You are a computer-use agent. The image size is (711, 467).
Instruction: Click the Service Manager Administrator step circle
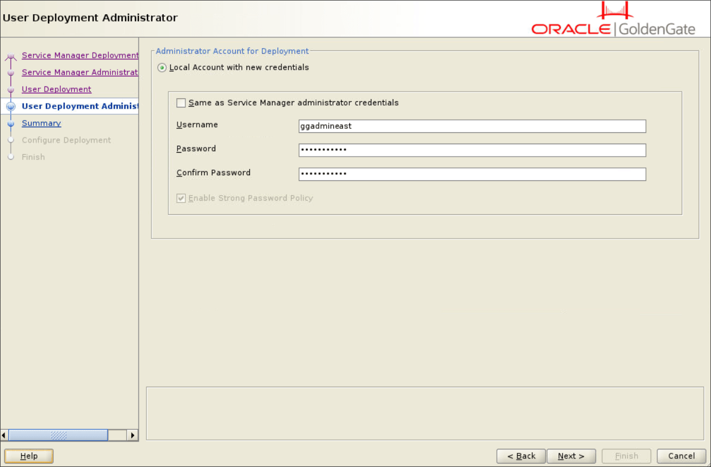coord(11,72)
